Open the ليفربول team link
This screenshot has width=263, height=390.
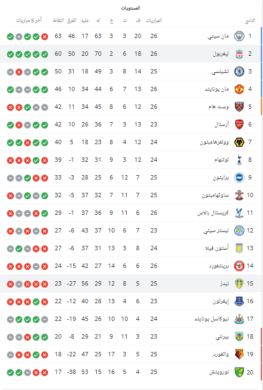[221, 54]
